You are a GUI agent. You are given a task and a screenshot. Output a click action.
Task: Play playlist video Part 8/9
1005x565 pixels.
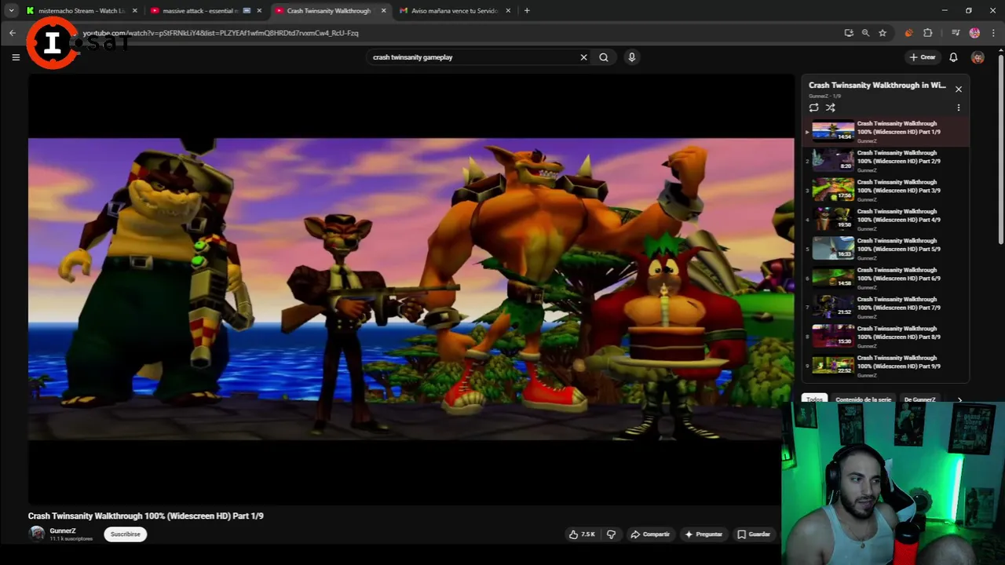(886, 337)
